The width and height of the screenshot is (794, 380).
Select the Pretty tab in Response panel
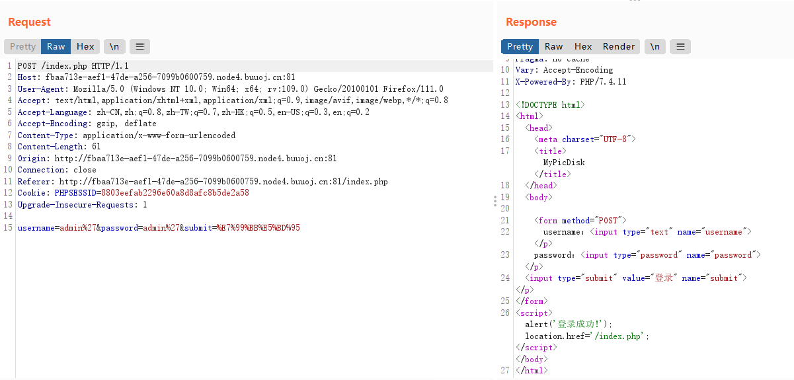[520, 46]
